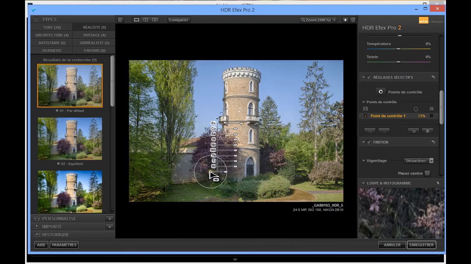This screenshot has width=471, height=264.
Task: Select the Tout (28) preset category
Action: tap(52, 27)
